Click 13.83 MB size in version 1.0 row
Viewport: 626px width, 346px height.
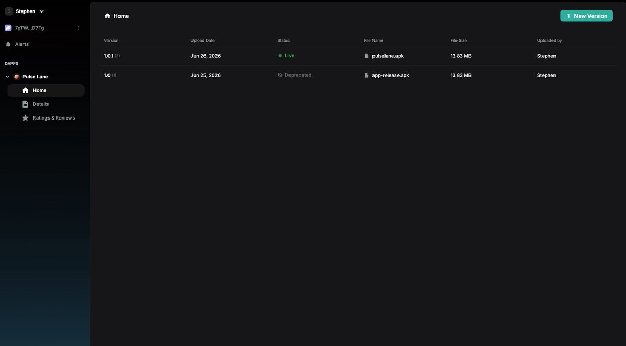461,75
